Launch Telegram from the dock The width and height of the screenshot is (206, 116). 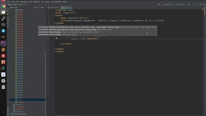[3, 31]
